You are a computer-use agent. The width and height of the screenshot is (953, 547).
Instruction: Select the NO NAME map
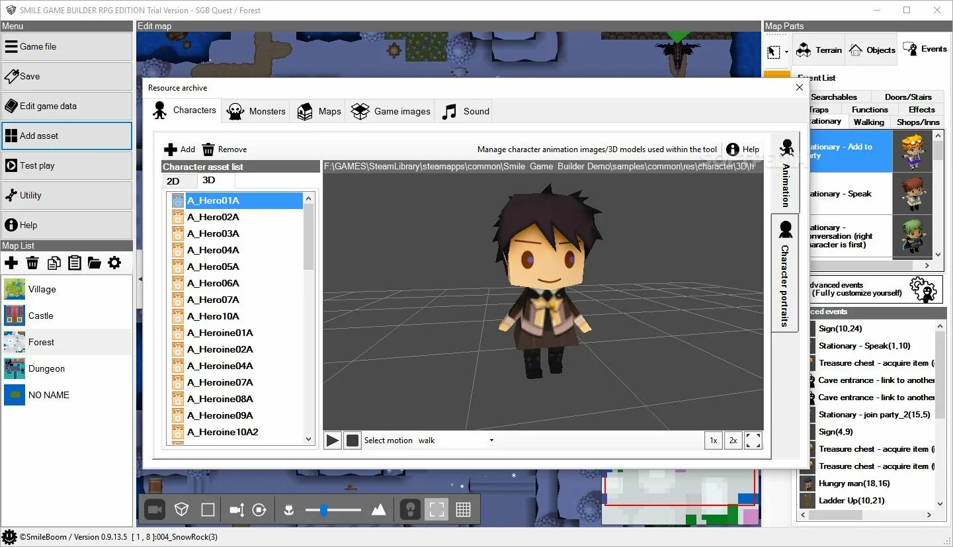[67, 395]
